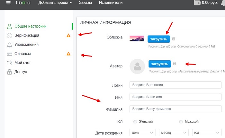This screenshot has height=138, width=225.
Task: Click the Аватар label
Action: click(116, 66)
